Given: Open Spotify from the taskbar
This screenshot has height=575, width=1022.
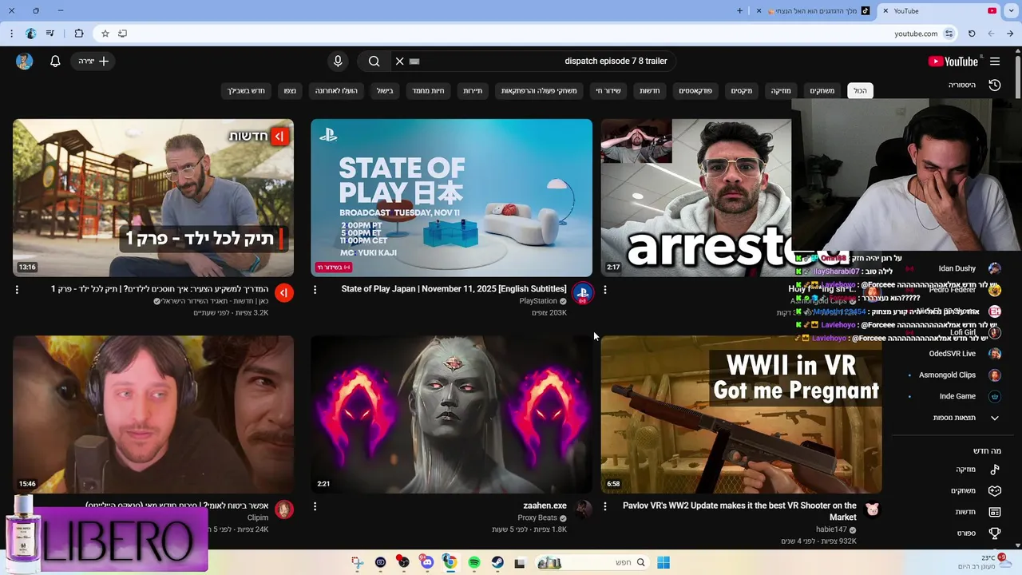Looking at the screenshot, I should coord(474,563).
